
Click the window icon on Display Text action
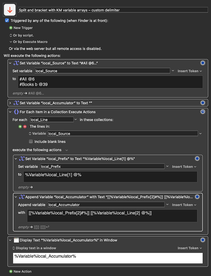pos(16,240)
